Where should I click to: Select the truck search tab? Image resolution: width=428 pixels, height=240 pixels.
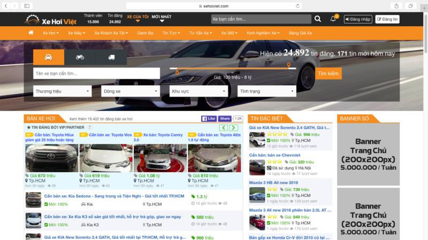(111, 57)
